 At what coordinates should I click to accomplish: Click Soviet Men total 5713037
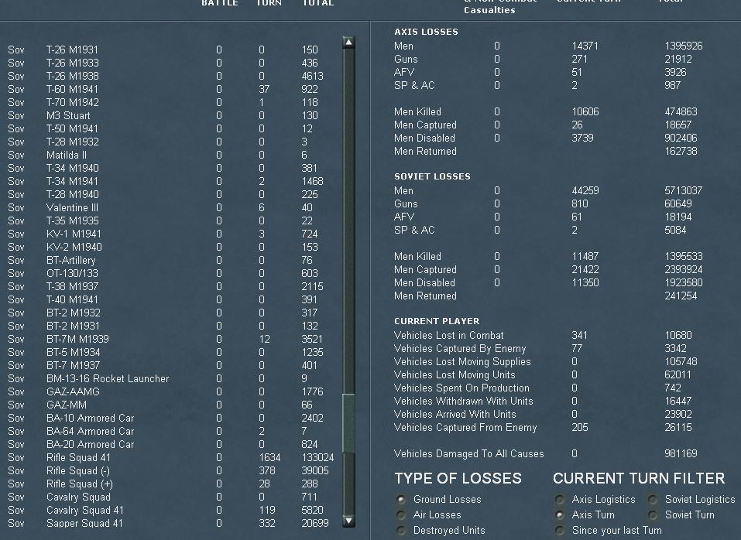click(x=684, y=190)
